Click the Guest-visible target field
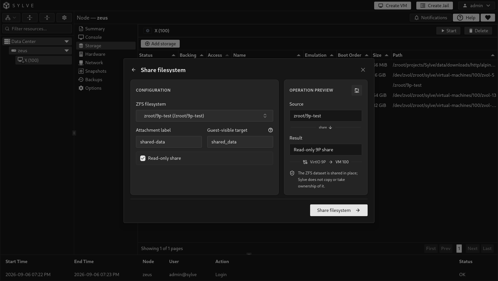The image size is (498, 281). [x=240, y=142]
